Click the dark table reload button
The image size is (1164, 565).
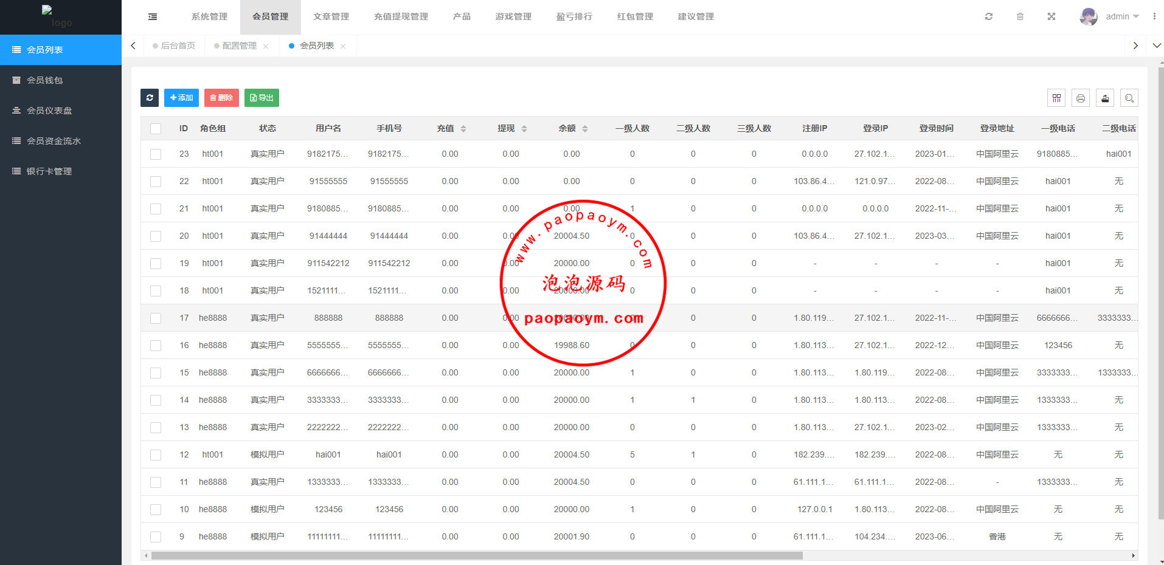[x=150, y=98]
